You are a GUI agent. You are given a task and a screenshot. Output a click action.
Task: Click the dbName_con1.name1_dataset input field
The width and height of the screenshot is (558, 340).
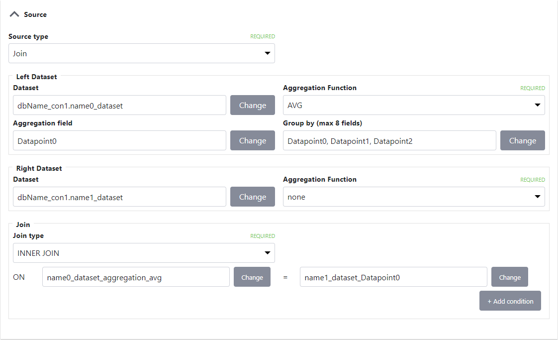pyautogui.click(x=119, y=197)
